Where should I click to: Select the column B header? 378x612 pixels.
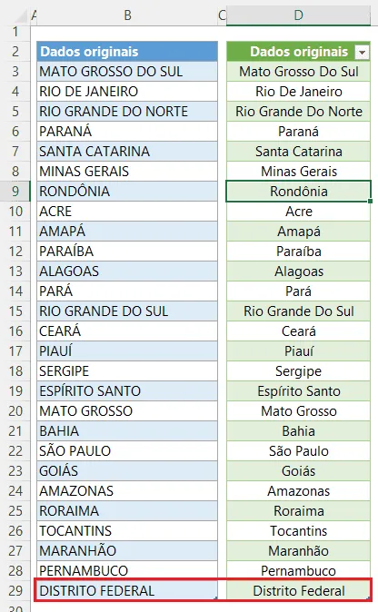pos(127,15)
